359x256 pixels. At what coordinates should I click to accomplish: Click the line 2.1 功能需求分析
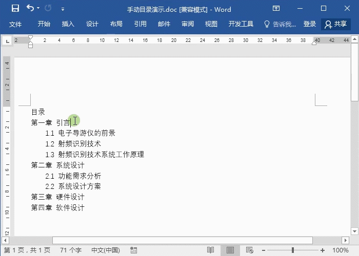pos(73,176)
